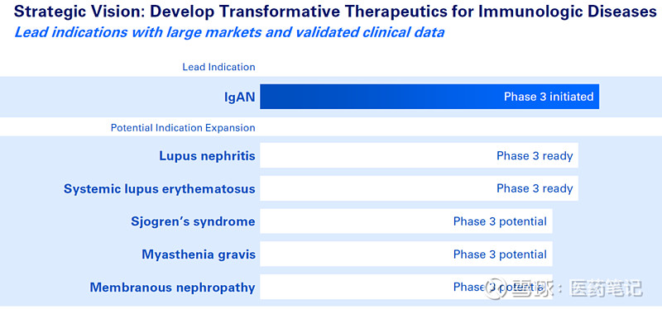Click the watermark Chinese text

click(577, 289)
